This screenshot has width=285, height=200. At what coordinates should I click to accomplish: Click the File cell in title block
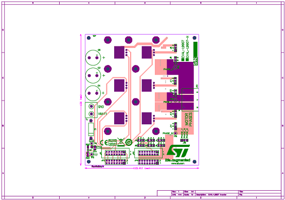click(260, 194)
